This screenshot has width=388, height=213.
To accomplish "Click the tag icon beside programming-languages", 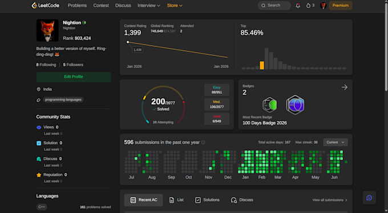I will (39, 100).
